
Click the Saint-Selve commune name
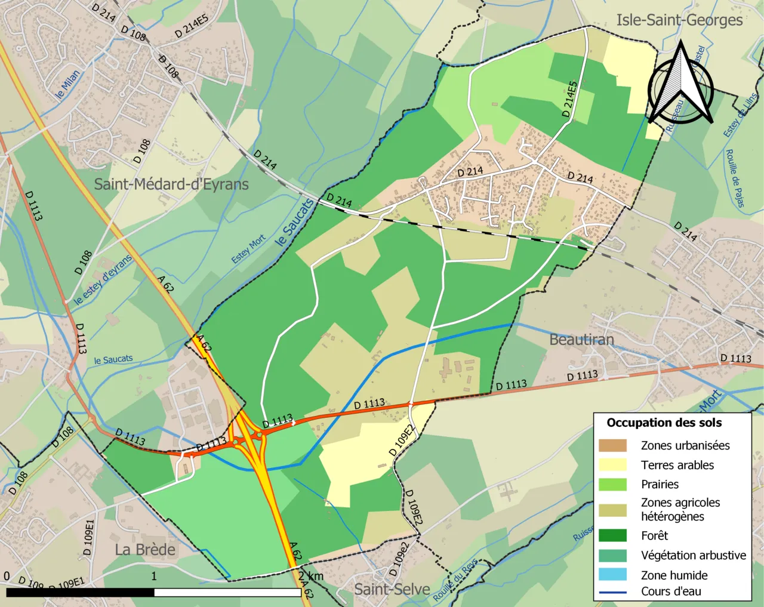pos(392,589)
